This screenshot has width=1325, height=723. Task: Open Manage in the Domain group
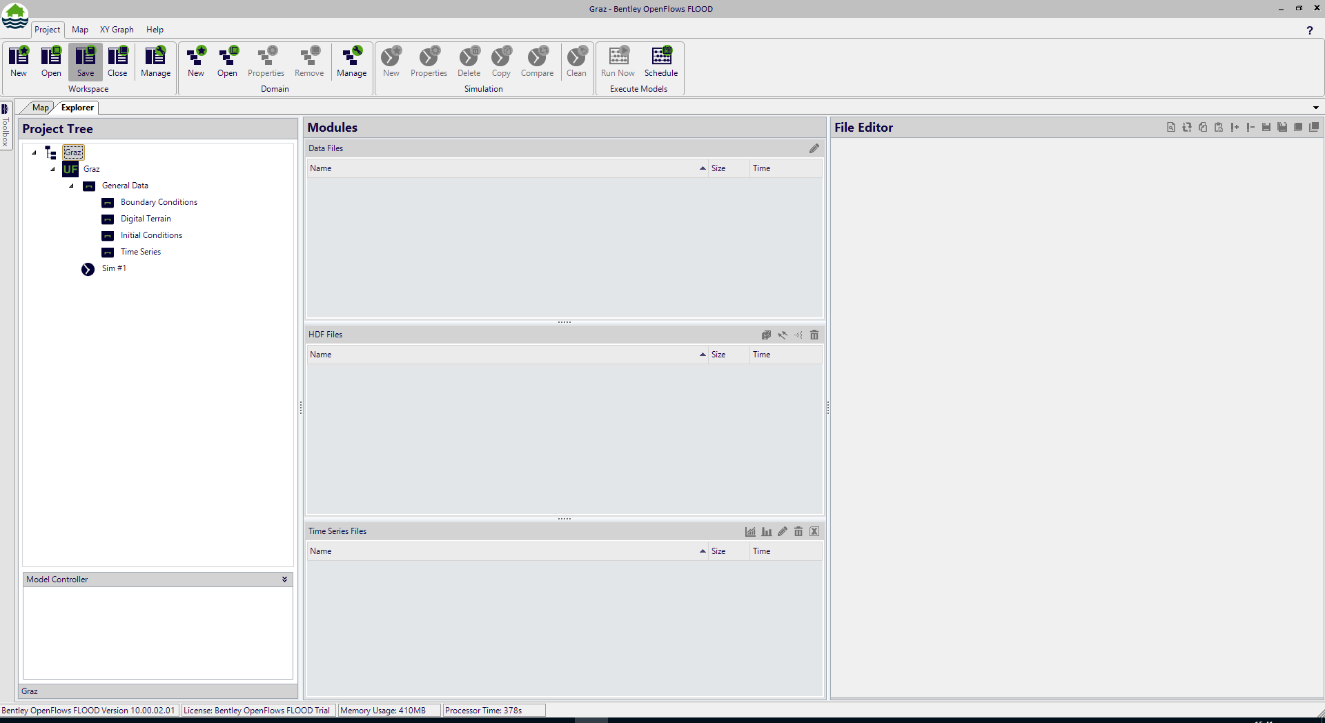coord(352,61)
